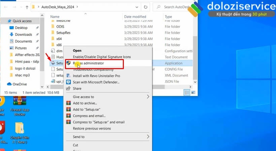This screenshot has width=276, height=151.
Task: Sort files by Name column header
Action: (x=55, y=17)
